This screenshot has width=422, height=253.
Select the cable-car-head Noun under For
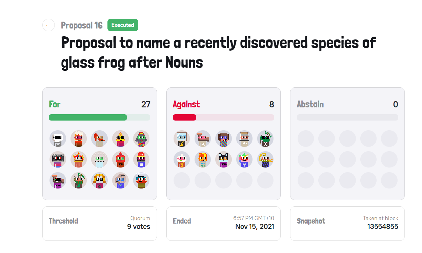pyautogui.click(x=141, y=180)
